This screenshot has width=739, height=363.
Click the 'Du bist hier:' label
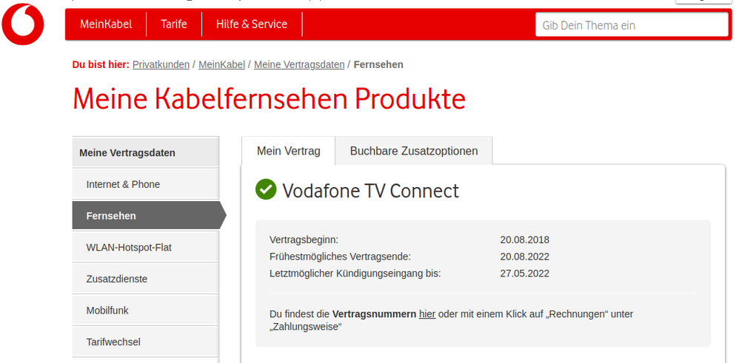pyautogui.click(x=101, y=64)
